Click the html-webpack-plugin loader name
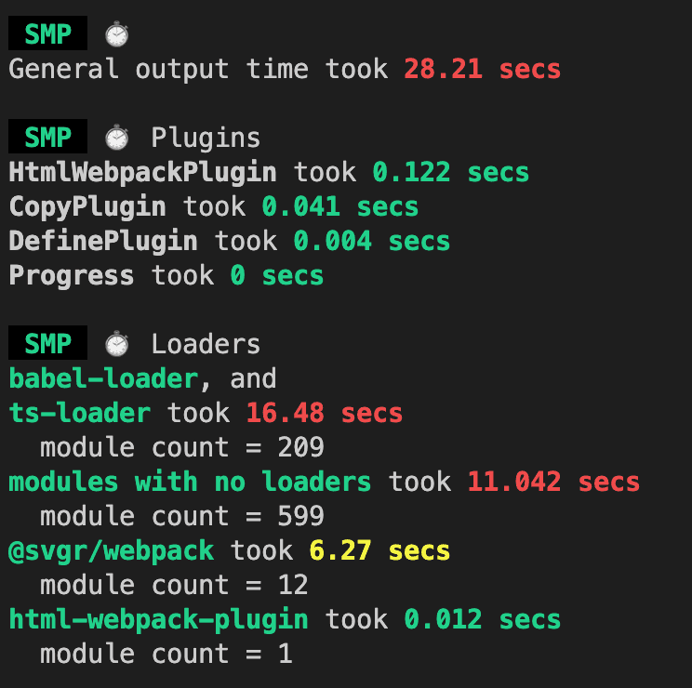 coord(158,619)
